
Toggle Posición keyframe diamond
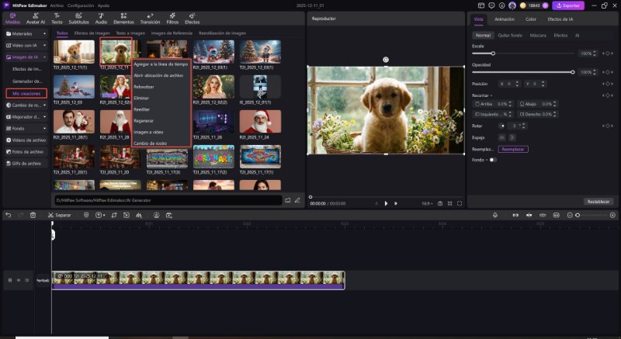(608, 84)
